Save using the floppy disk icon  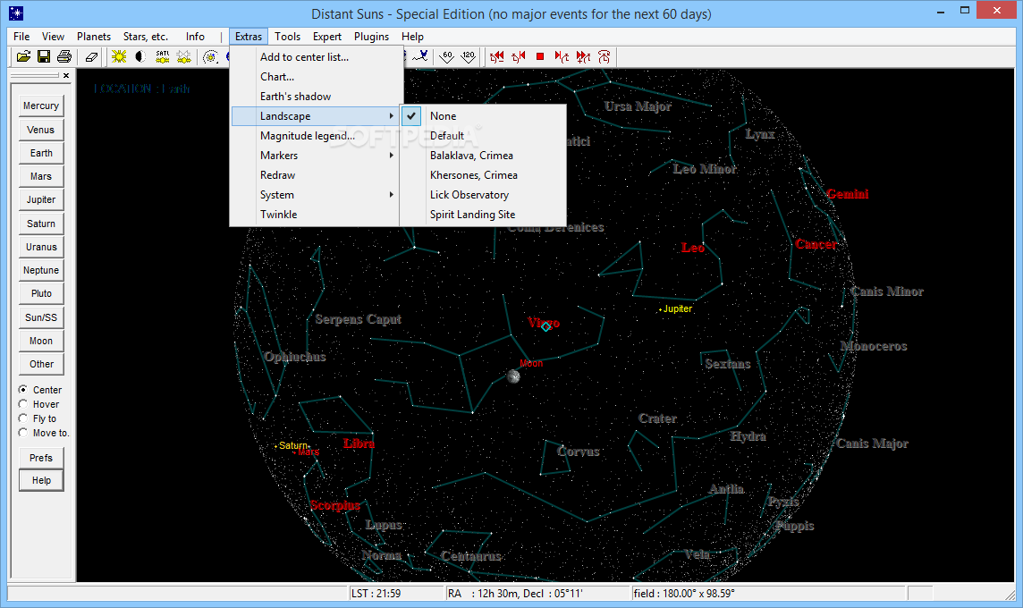[x=44, y=56]
